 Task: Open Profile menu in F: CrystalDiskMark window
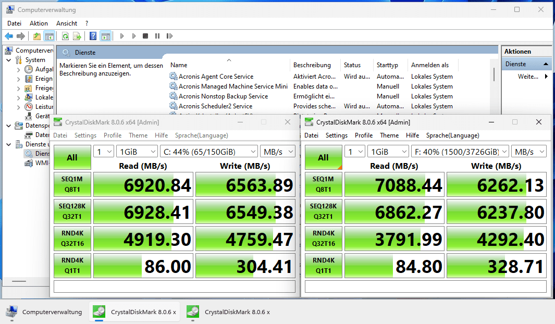coord(364,135)
